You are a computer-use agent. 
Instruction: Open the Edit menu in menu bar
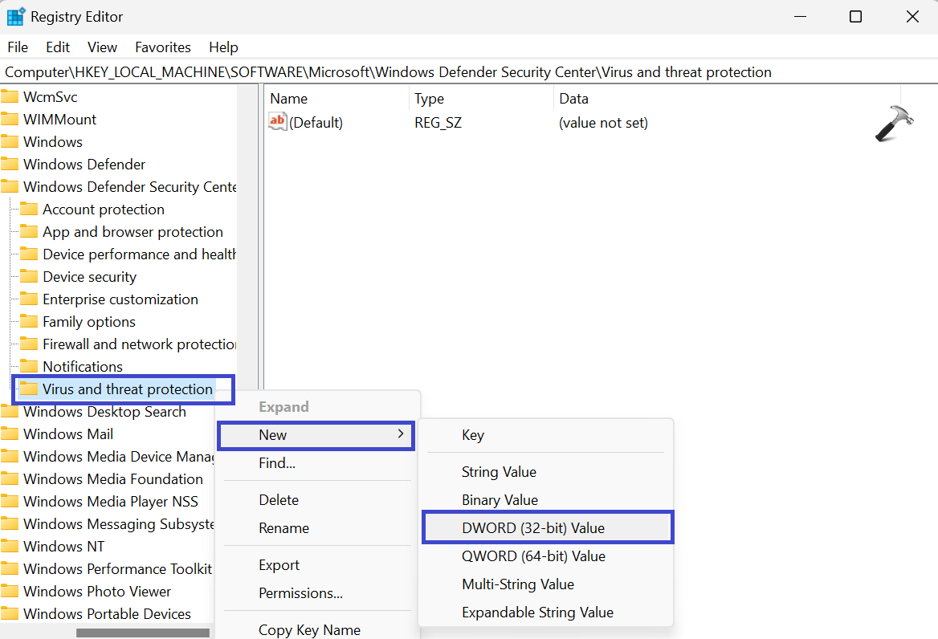pos(58,47)
